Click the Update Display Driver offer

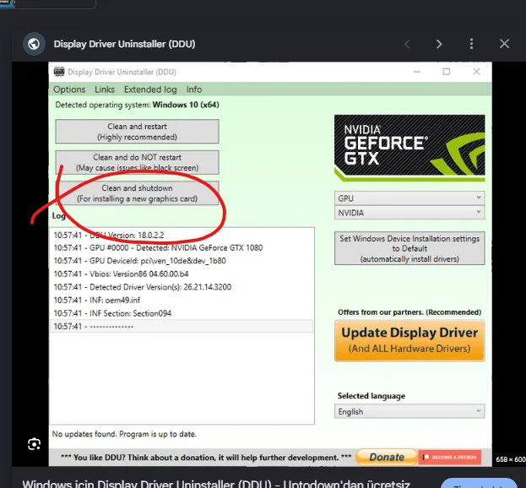[409, 340]
